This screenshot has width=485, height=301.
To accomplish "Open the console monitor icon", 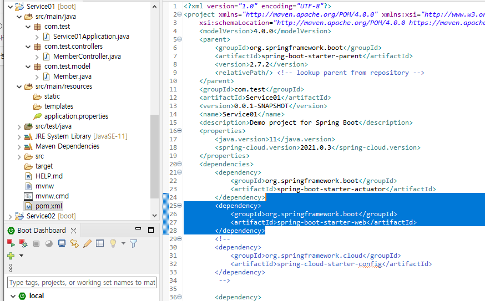I will pyautogui.click(x=62, y=243).
